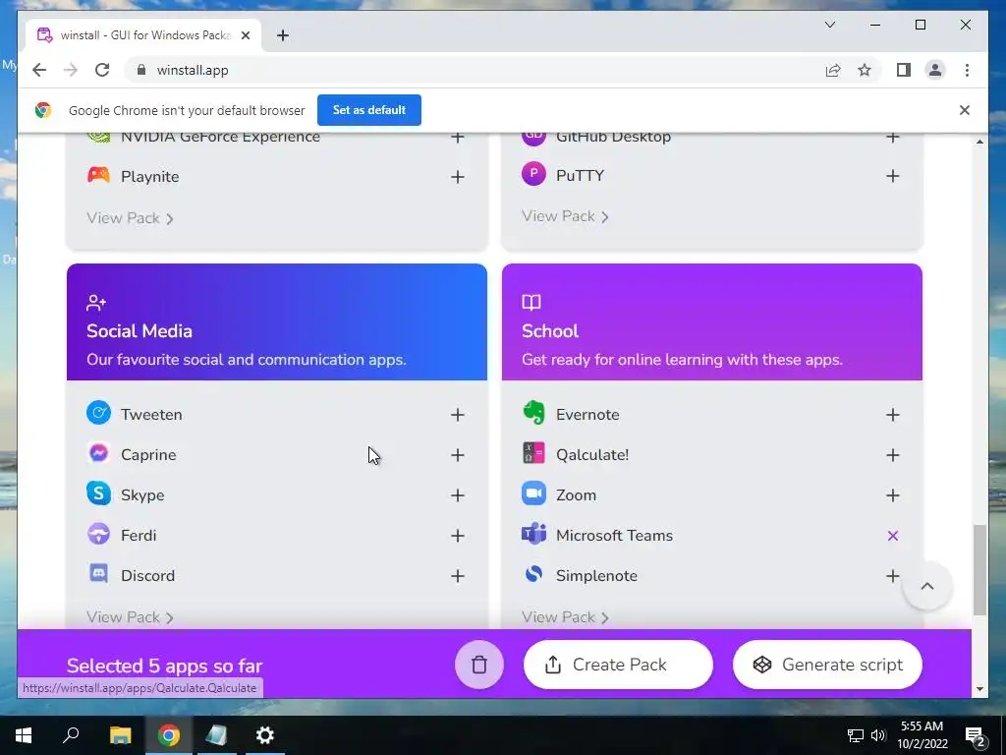Screen dimensions: 1006x755
Task: Click the Zoom camera icon
Action: point(533,494)
